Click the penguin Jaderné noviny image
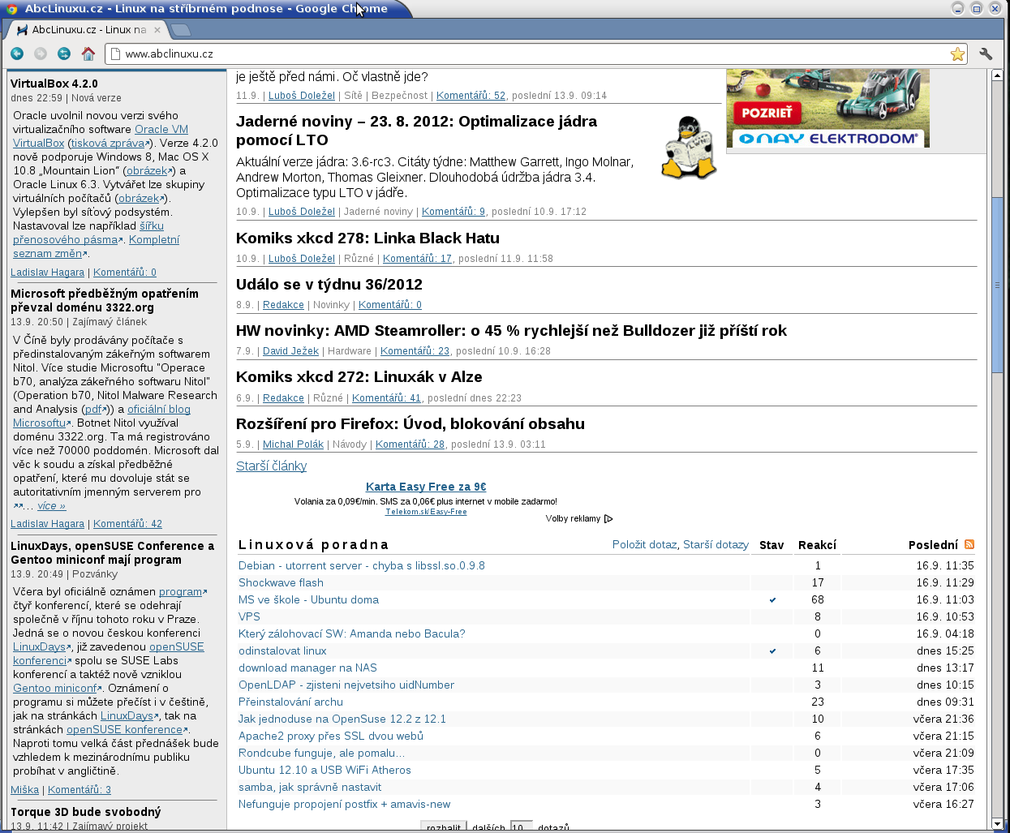 click(689, 147)
